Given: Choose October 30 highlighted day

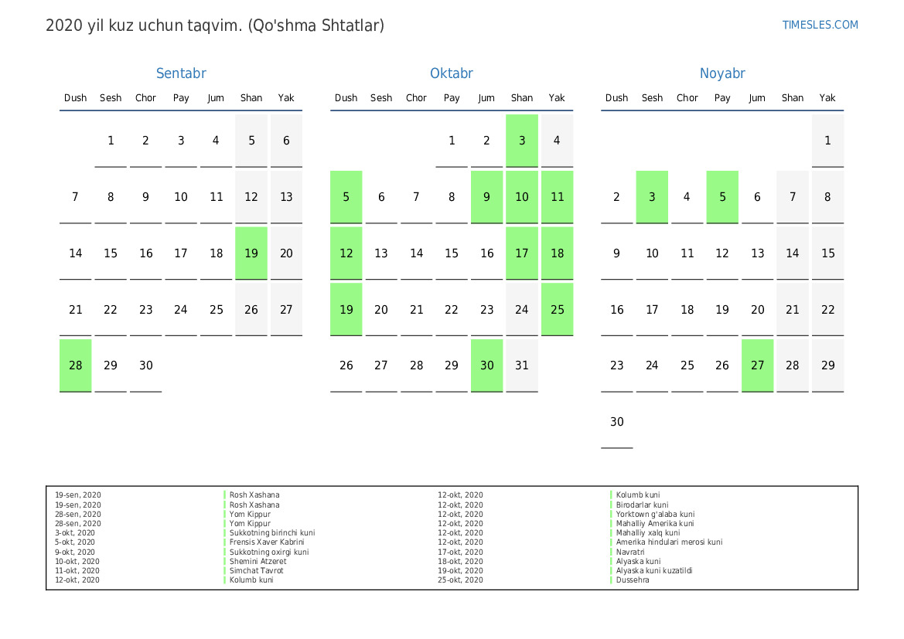Looking at the screenshot, I should [486, 365].
